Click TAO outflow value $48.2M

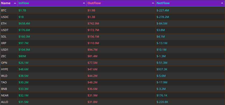click(x=93, y=82)
